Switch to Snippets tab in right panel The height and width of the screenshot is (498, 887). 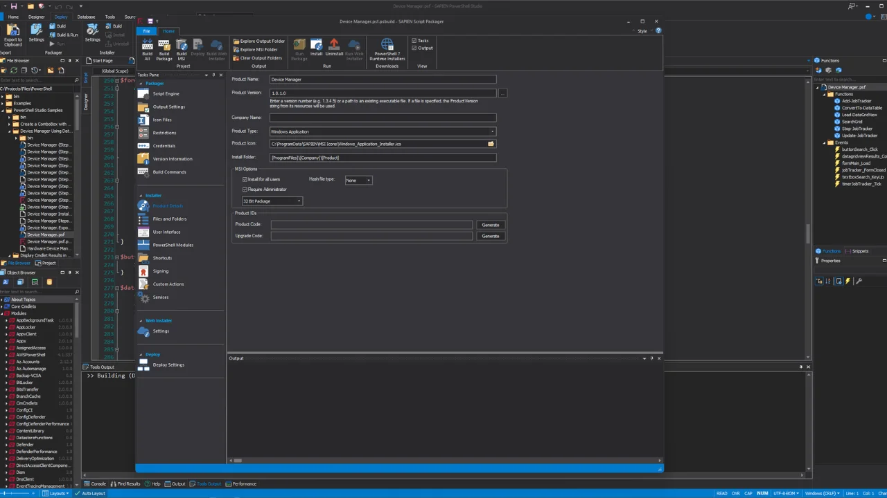[x=857, y=251]
